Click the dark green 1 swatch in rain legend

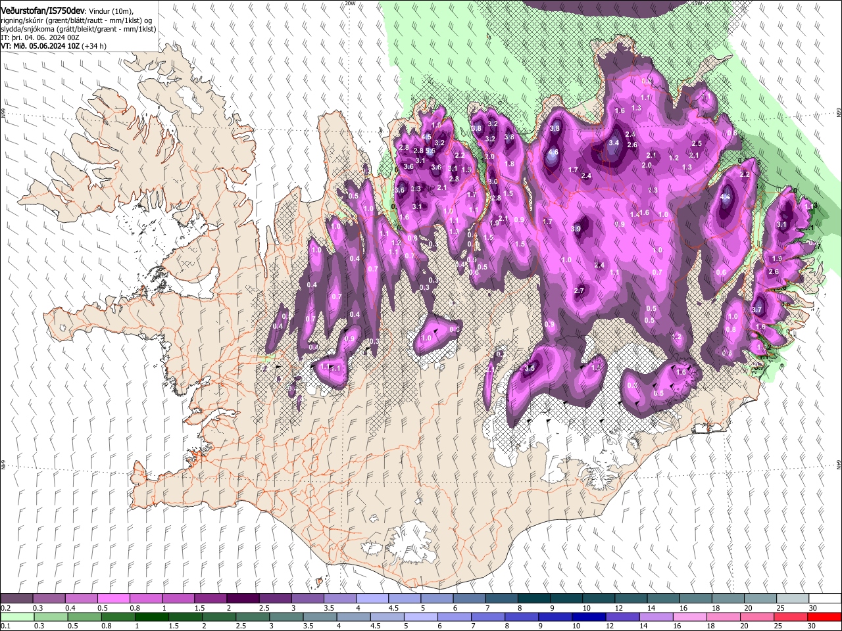152,617
